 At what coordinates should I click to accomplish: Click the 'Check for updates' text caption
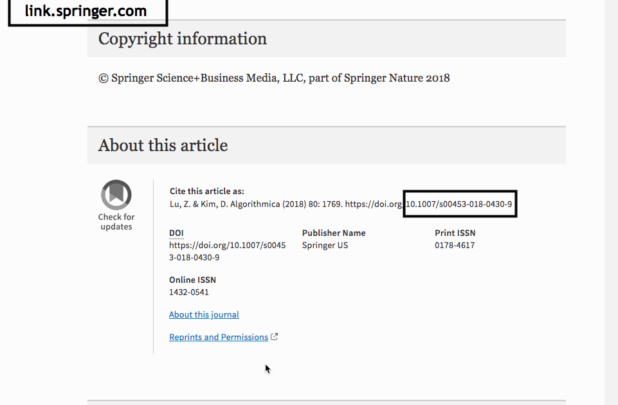(x=116, y=222)
